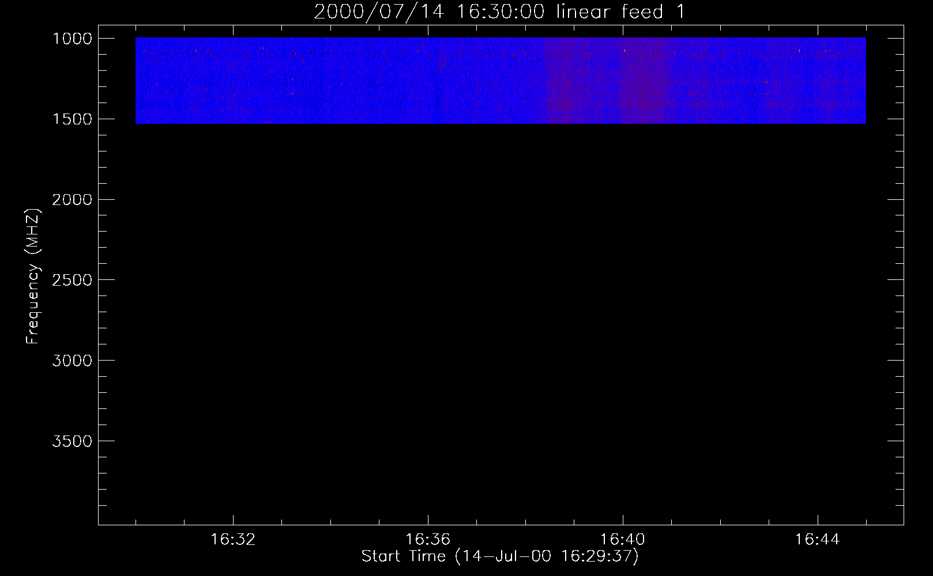Viewport: 933px width, 576px height.
Task: Click the '16:40' time axis label
Action: point(623,540)
